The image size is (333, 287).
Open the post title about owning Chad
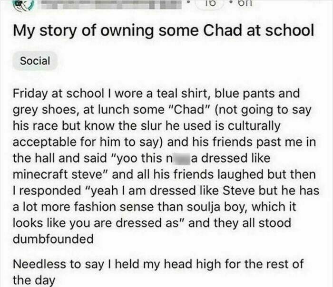point(163,31)
